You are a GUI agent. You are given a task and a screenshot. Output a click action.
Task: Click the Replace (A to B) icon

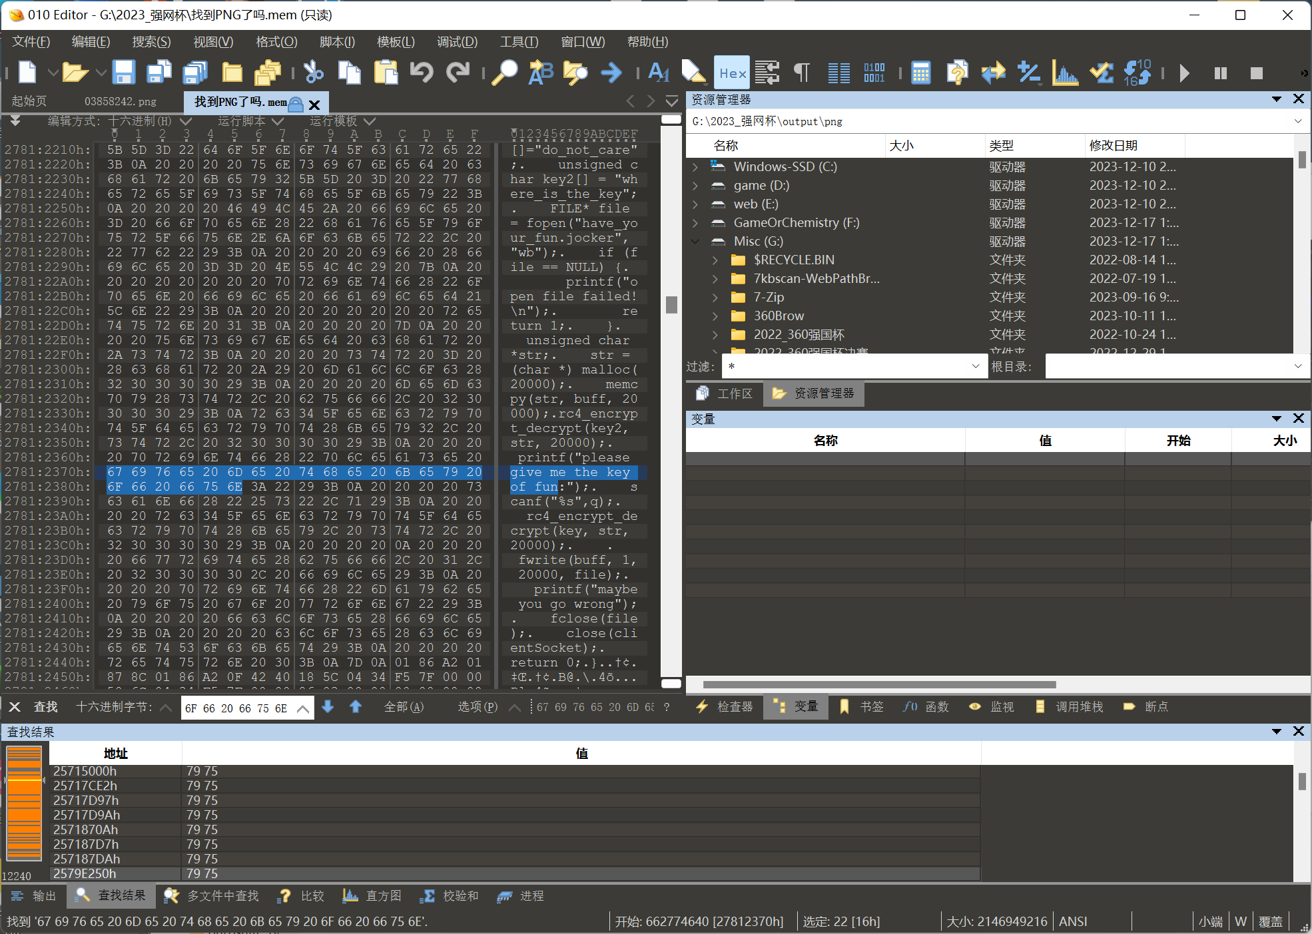coord(540,72)
